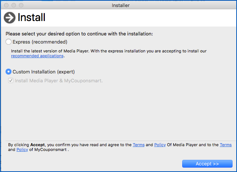Click the large Install heading text
This screenshot has width=237, height=172.
pos(31,18)
